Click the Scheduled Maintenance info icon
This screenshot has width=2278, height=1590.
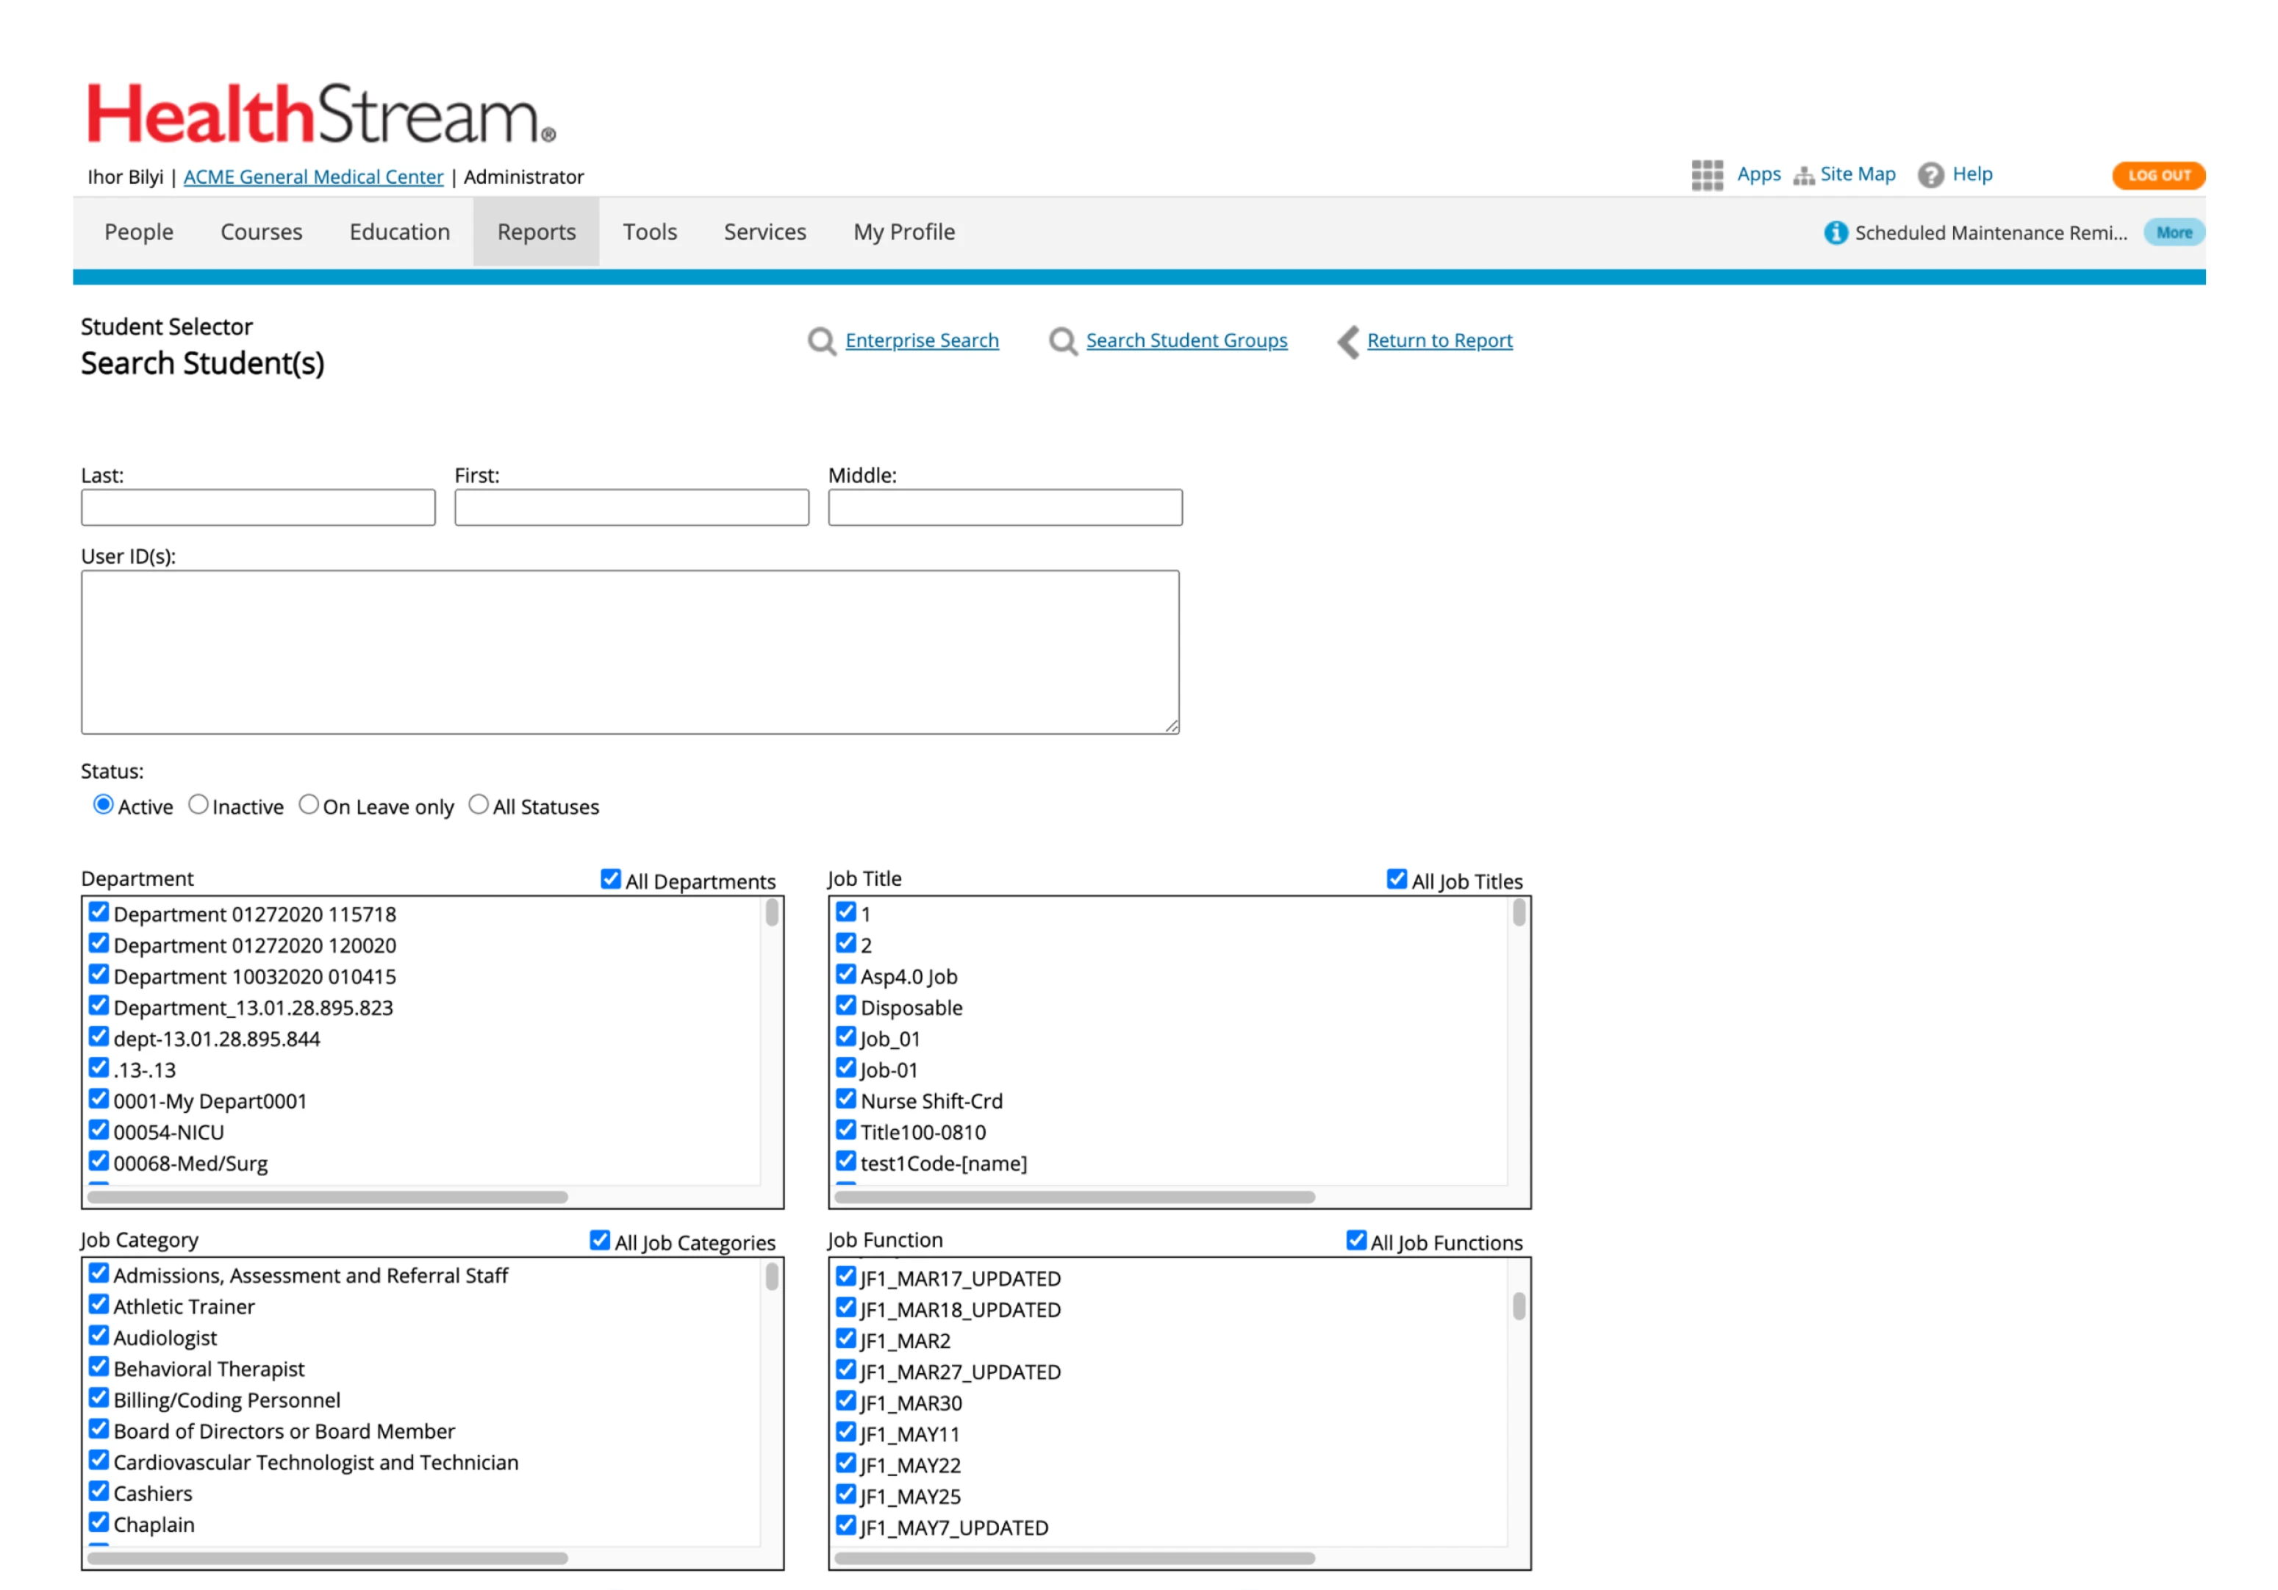tap(1836, 232)
